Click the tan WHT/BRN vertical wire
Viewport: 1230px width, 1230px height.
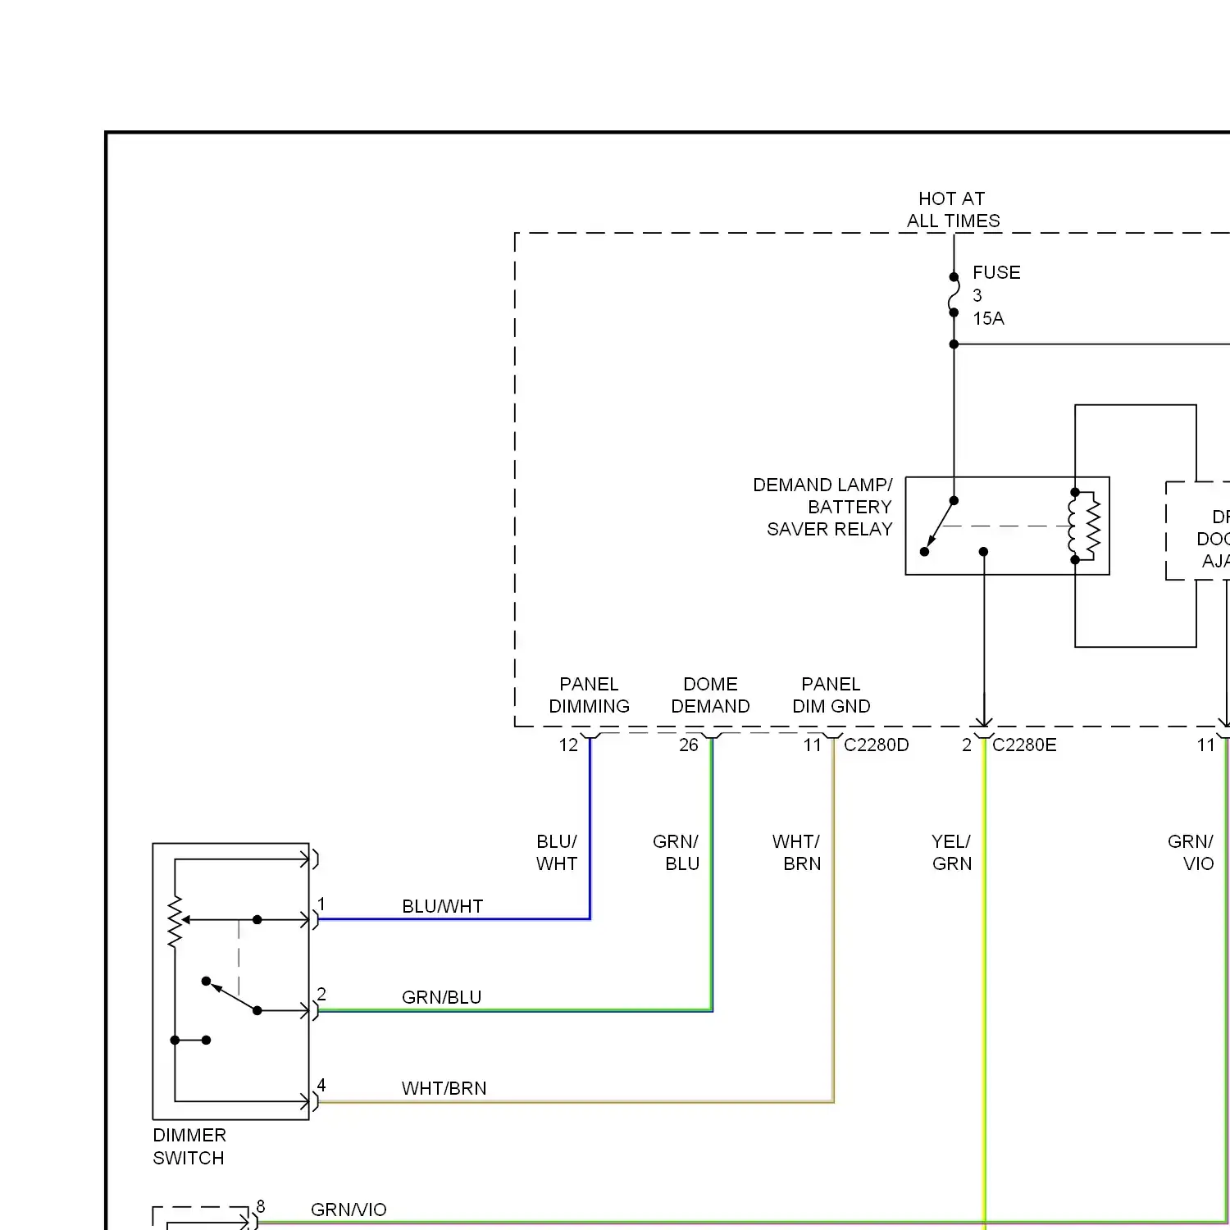(833, 918)
